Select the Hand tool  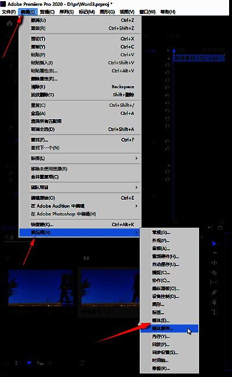[214, 302]
